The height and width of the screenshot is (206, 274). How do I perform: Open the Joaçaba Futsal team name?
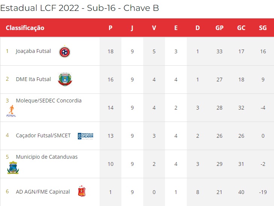(33, 51)
